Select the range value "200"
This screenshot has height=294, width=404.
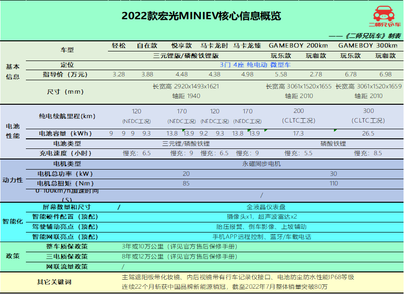coord(298,111)
